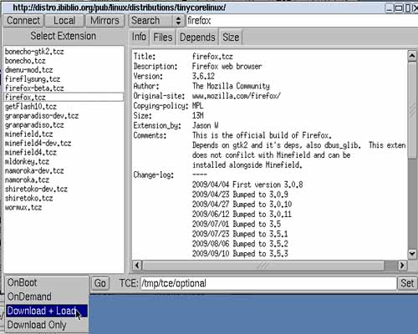Click the vertical scrollbar thumb
The image size is (418, 334).
coord(412,110)
